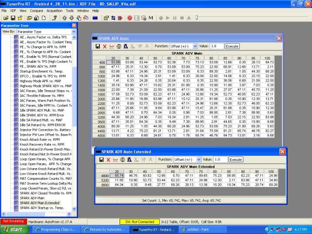
Task: Switch to untitled - Paint taskbar item
Action: (x=203, y=230)
